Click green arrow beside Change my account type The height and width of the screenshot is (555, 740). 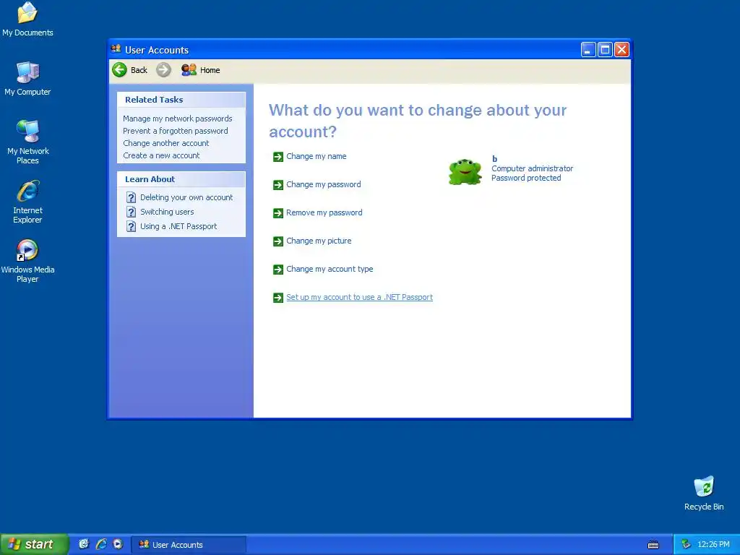pyautogui.click(x=278, y=270)
